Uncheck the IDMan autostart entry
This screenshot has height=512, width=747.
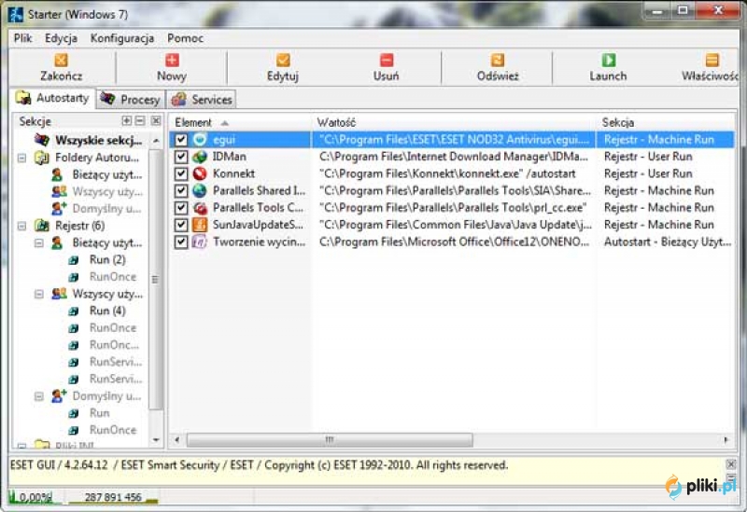181,157
